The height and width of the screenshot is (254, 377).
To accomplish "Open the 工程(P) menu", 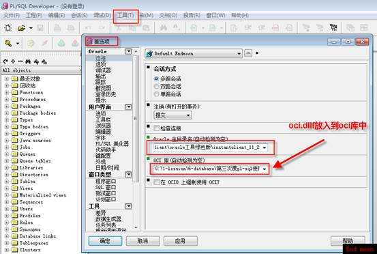I will (34, 16).
